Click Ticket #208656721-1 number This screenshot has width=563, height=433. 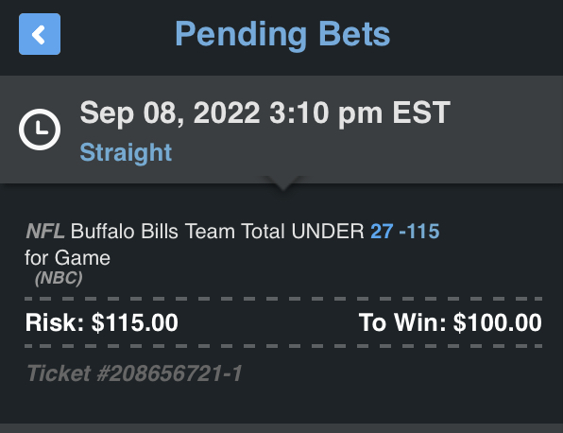(x=135, y=373)
